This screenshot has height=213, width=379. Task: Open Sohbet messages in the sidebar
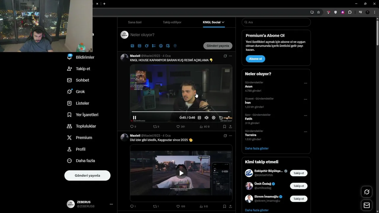point(78,80)
